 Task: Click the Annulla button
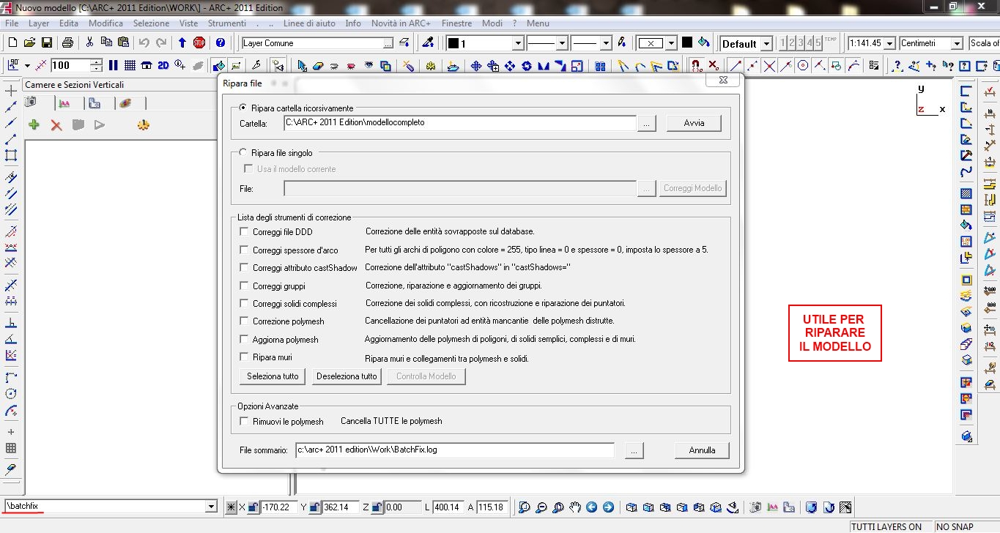(x=702, y=450)
